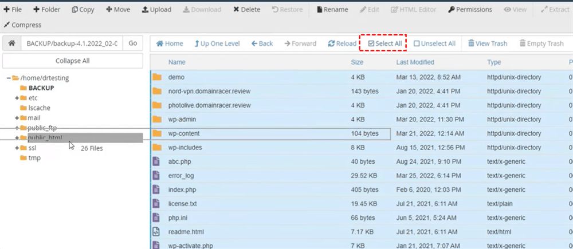Viewport: 573px width, 249px height.
Task: Expand the public_ftp folder in tree
Action: point(17,128)
